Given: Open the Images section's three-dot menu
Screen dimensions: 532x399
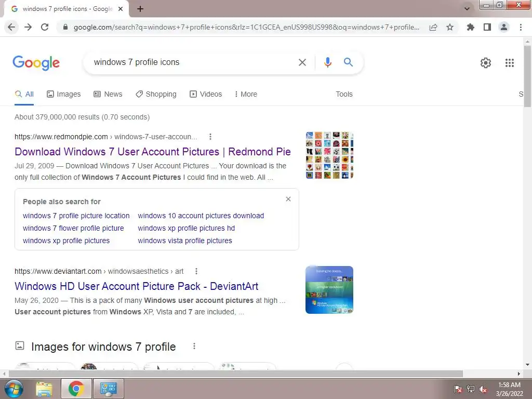Looking at the screenshot, I should (194, 346).
